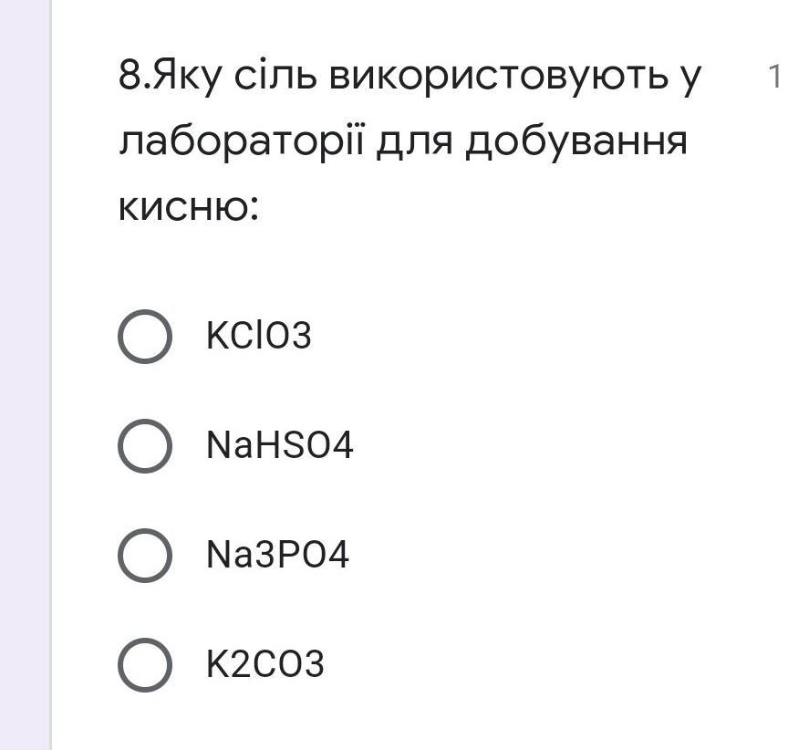
Task: Click the K2CO3 answer label text
Action: pyautogui.click(x=264, y=664)
